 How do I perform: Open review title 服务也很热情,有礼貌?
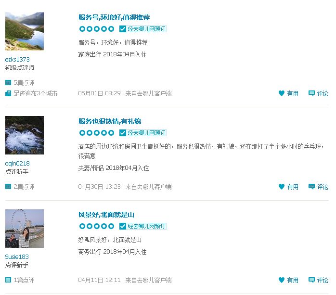tap(110, 121)
